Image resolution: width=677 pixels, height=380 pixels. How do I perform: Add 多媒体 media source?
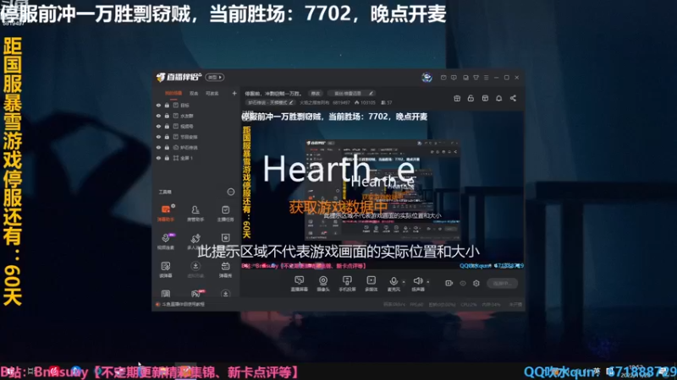(371, 284)
